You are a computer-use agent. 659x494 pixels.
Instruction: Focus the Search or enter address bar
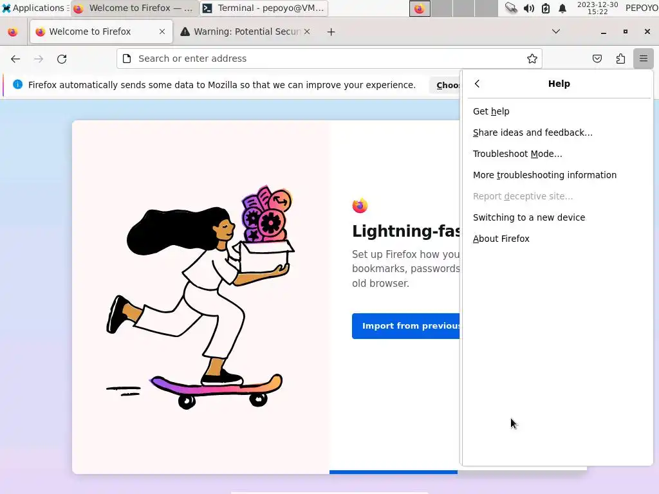[x=329, y=59]
